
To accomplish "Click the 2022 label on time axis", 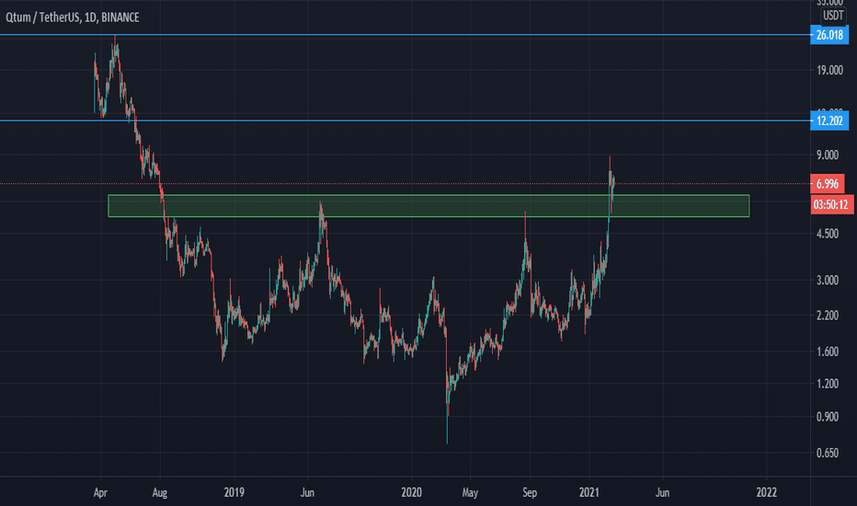I will (766, 493).
